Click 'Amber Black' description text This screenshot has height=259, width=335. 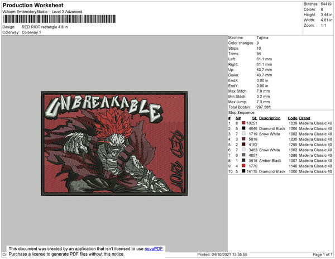[x=270, y=161]
